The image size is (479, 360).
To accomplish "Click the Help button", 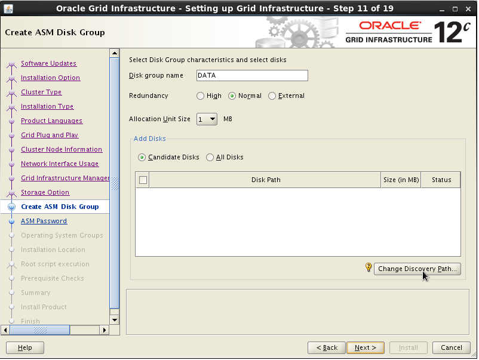I will point(25,347).
